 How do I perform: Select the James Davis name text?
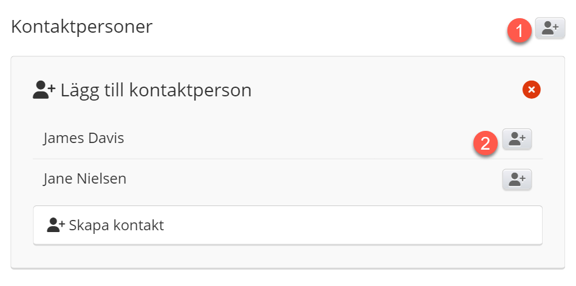coord(84,138)
